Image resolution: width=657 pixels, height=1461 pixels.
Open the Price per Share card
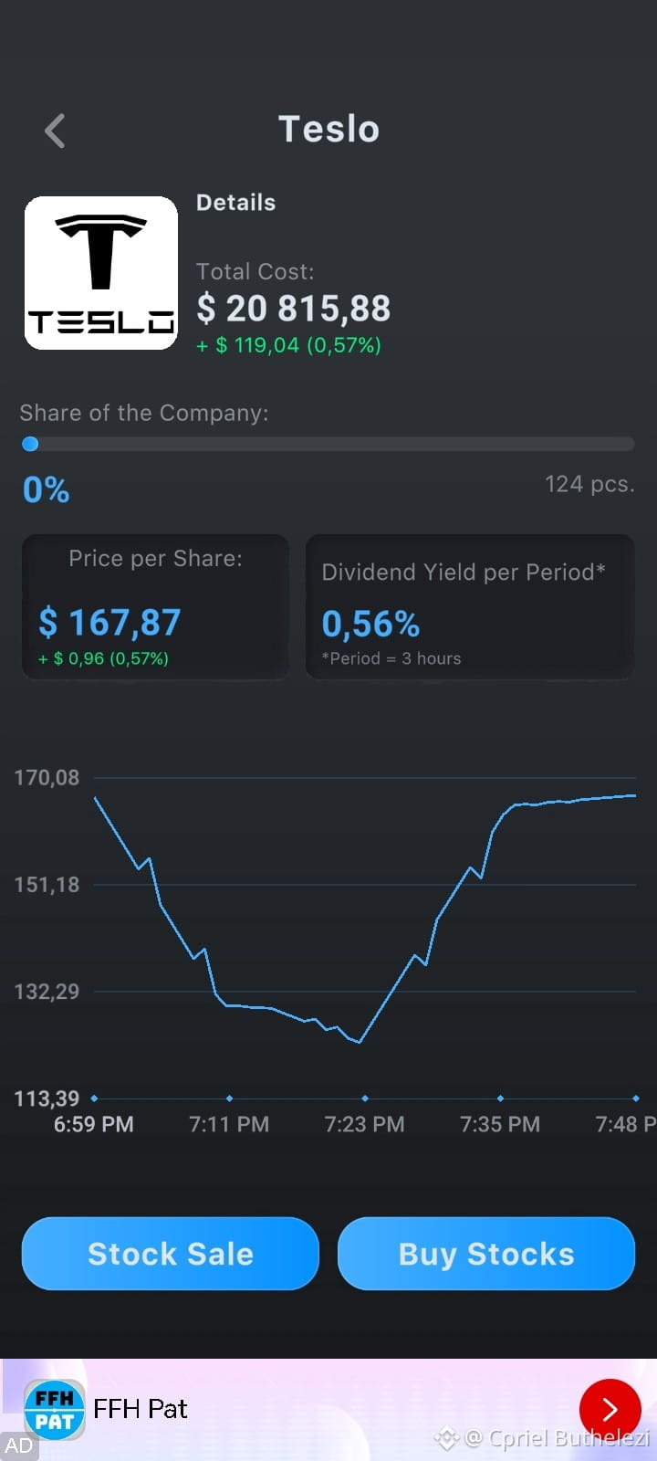coord(155,607)
